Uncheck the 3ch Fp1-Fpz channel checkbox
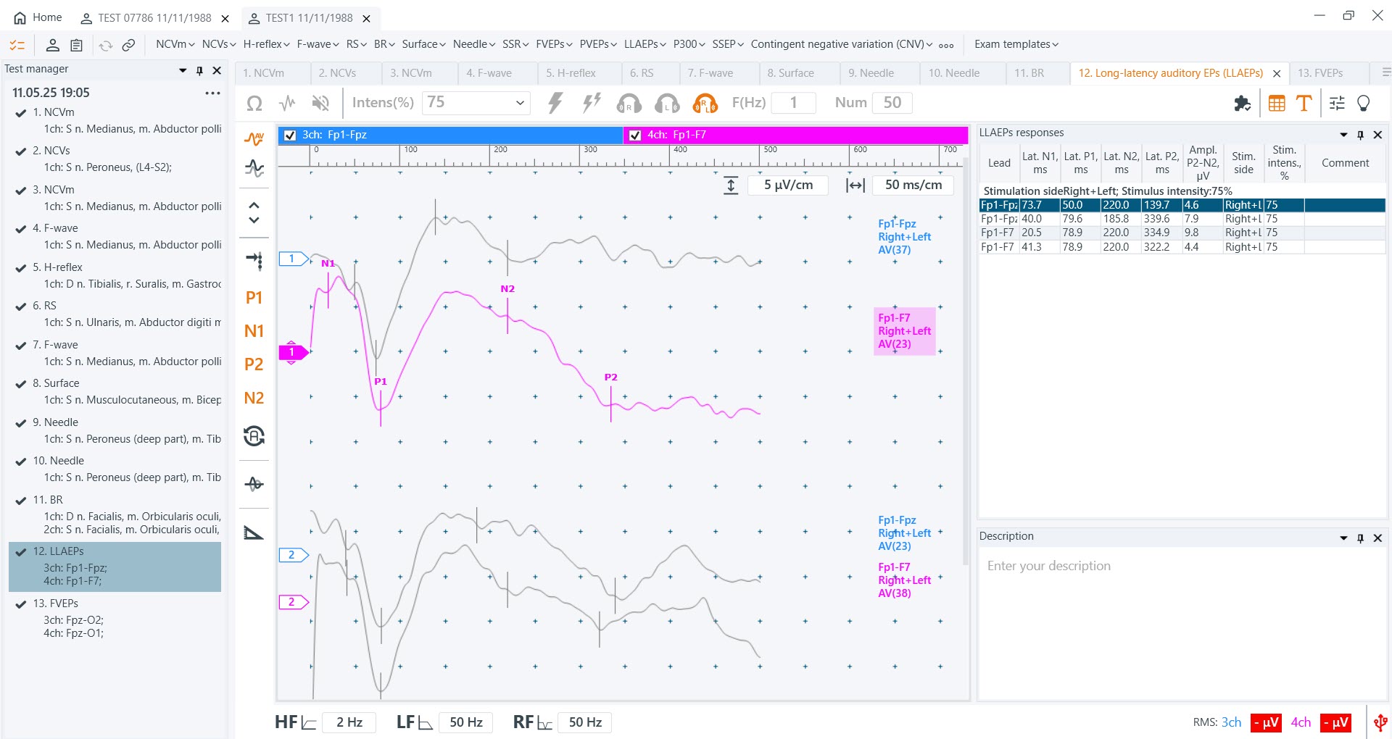 point(291,135)
